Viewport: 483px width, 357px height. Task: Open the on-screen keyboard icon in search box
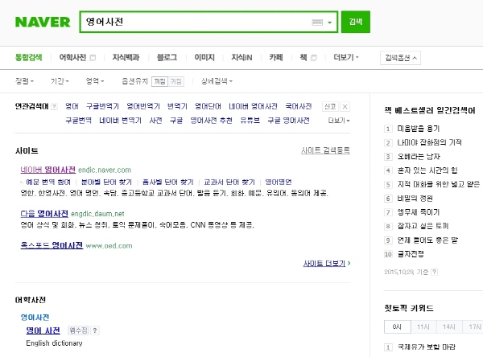(x=317, y=23)
